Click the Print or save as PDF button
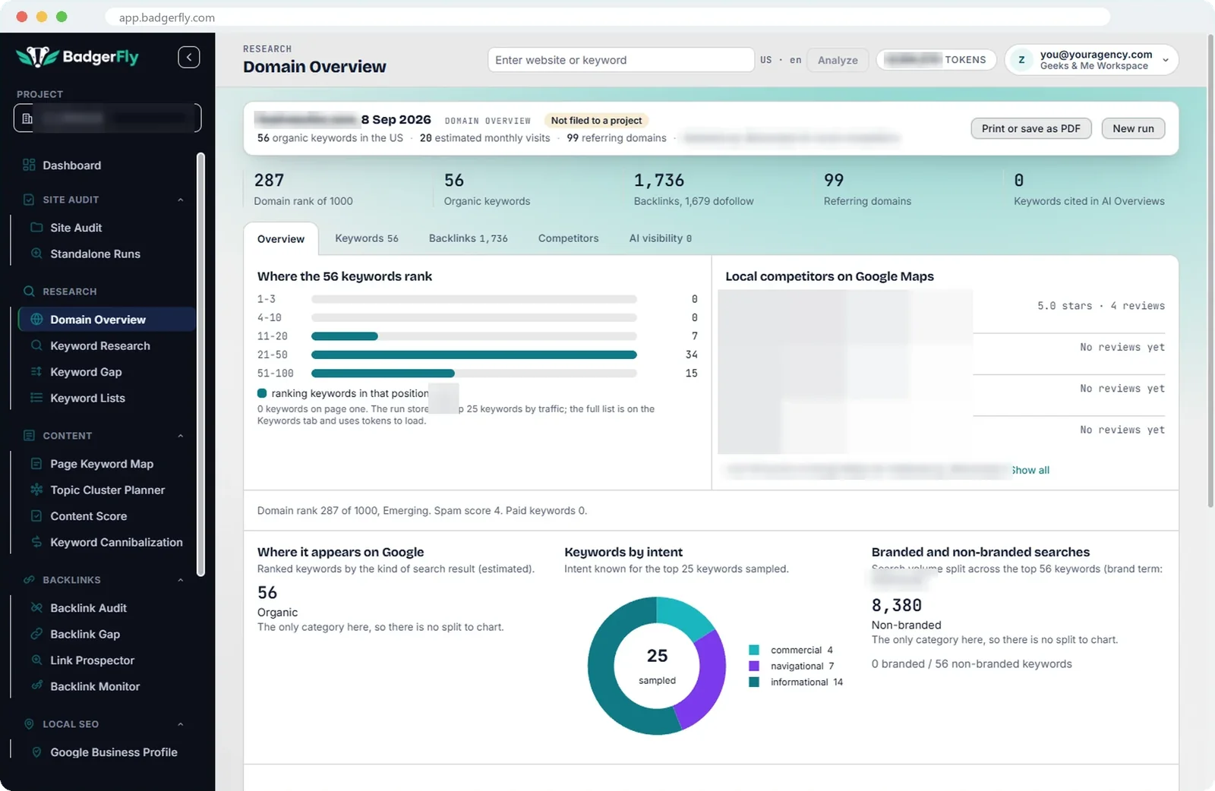Viewport: 1215px width, 791px height. [1031, 128]
